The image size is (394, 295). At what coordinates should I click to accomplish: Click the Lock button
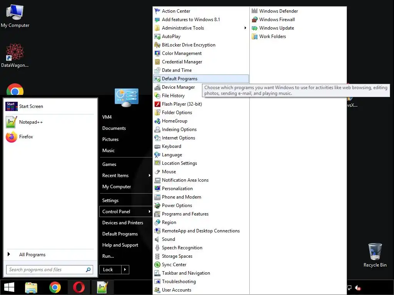(110, 270)
